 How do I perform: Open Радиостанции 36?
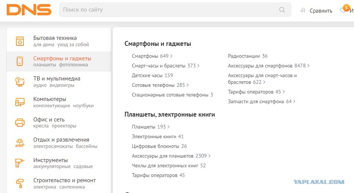(x=248, y=56)
